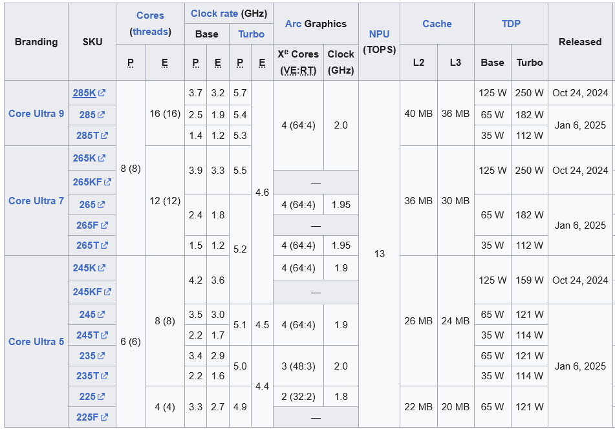Click the Xe Cores (VE:RT) header
Viewport: 615px width, 429px height.
[x=298, y=63]
